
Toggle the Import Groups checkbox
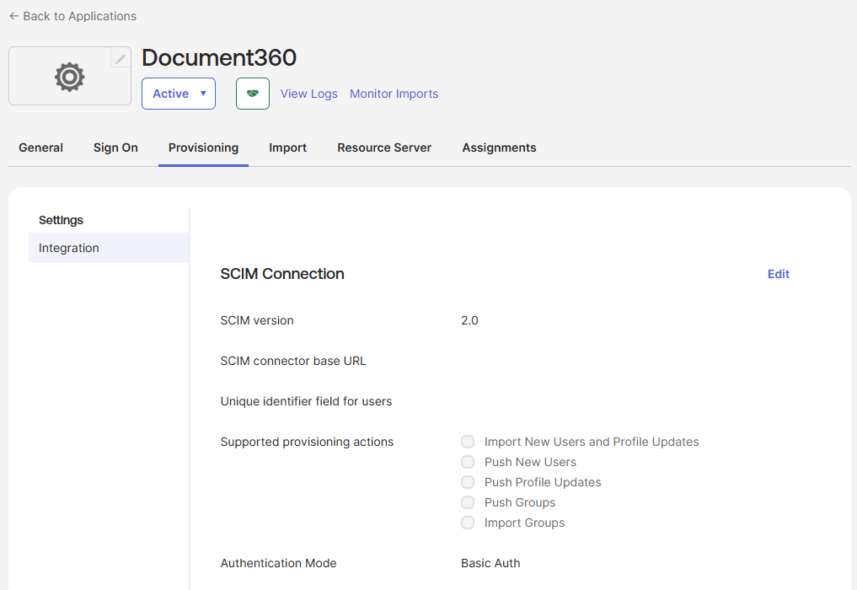click(x=468, y=523)
